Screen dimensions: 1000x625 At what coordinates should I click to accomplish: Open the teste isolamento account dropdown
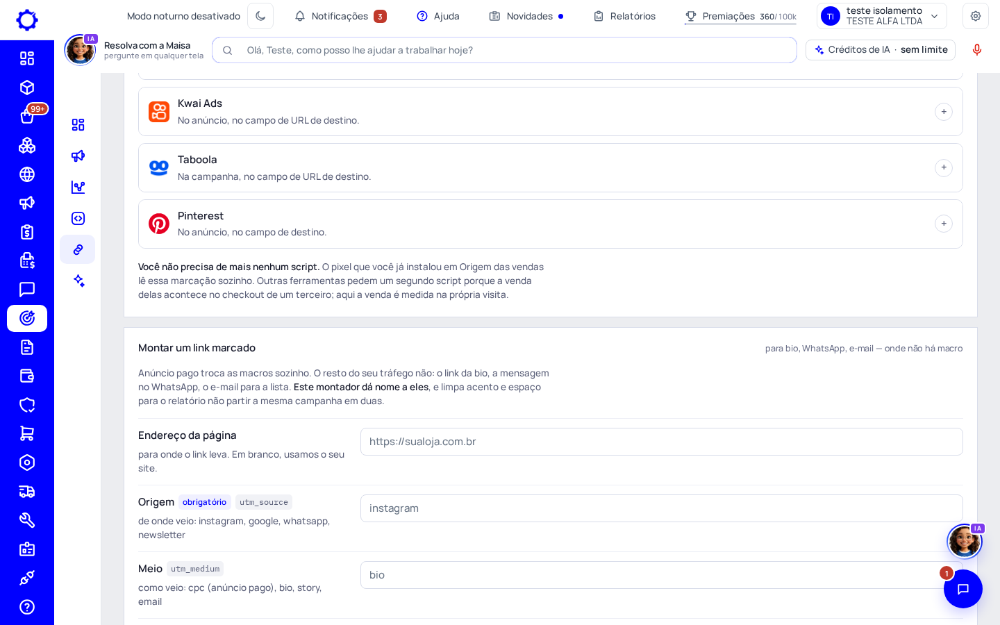pos(882,16)
